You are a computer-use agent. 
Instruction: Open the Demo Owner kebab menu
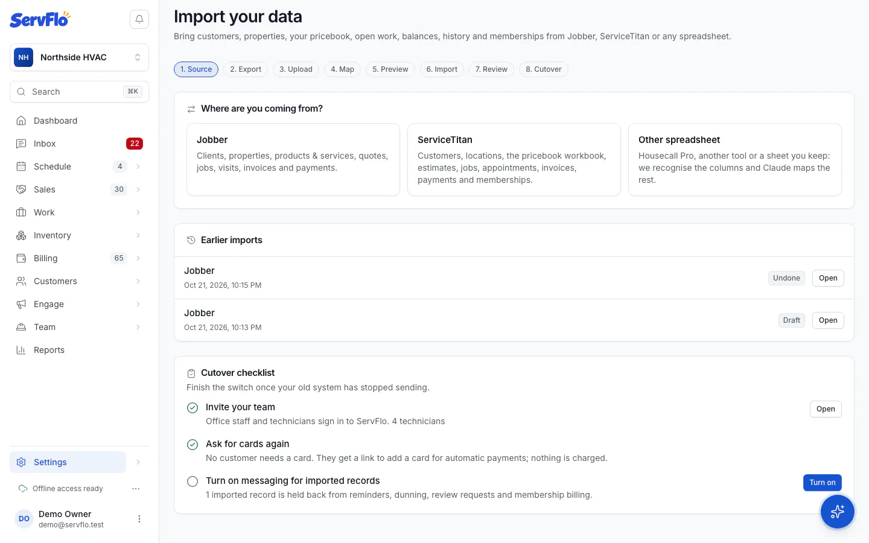pos(139,519)
